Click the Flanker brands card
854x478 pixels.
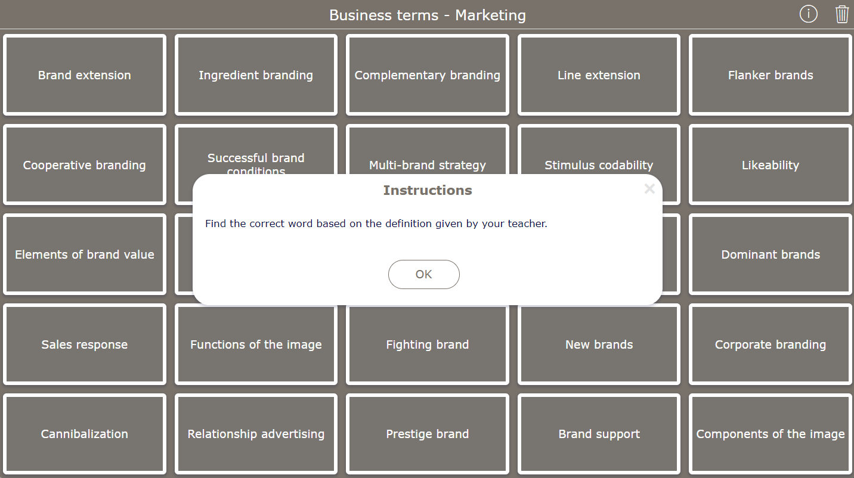[771, 75]
